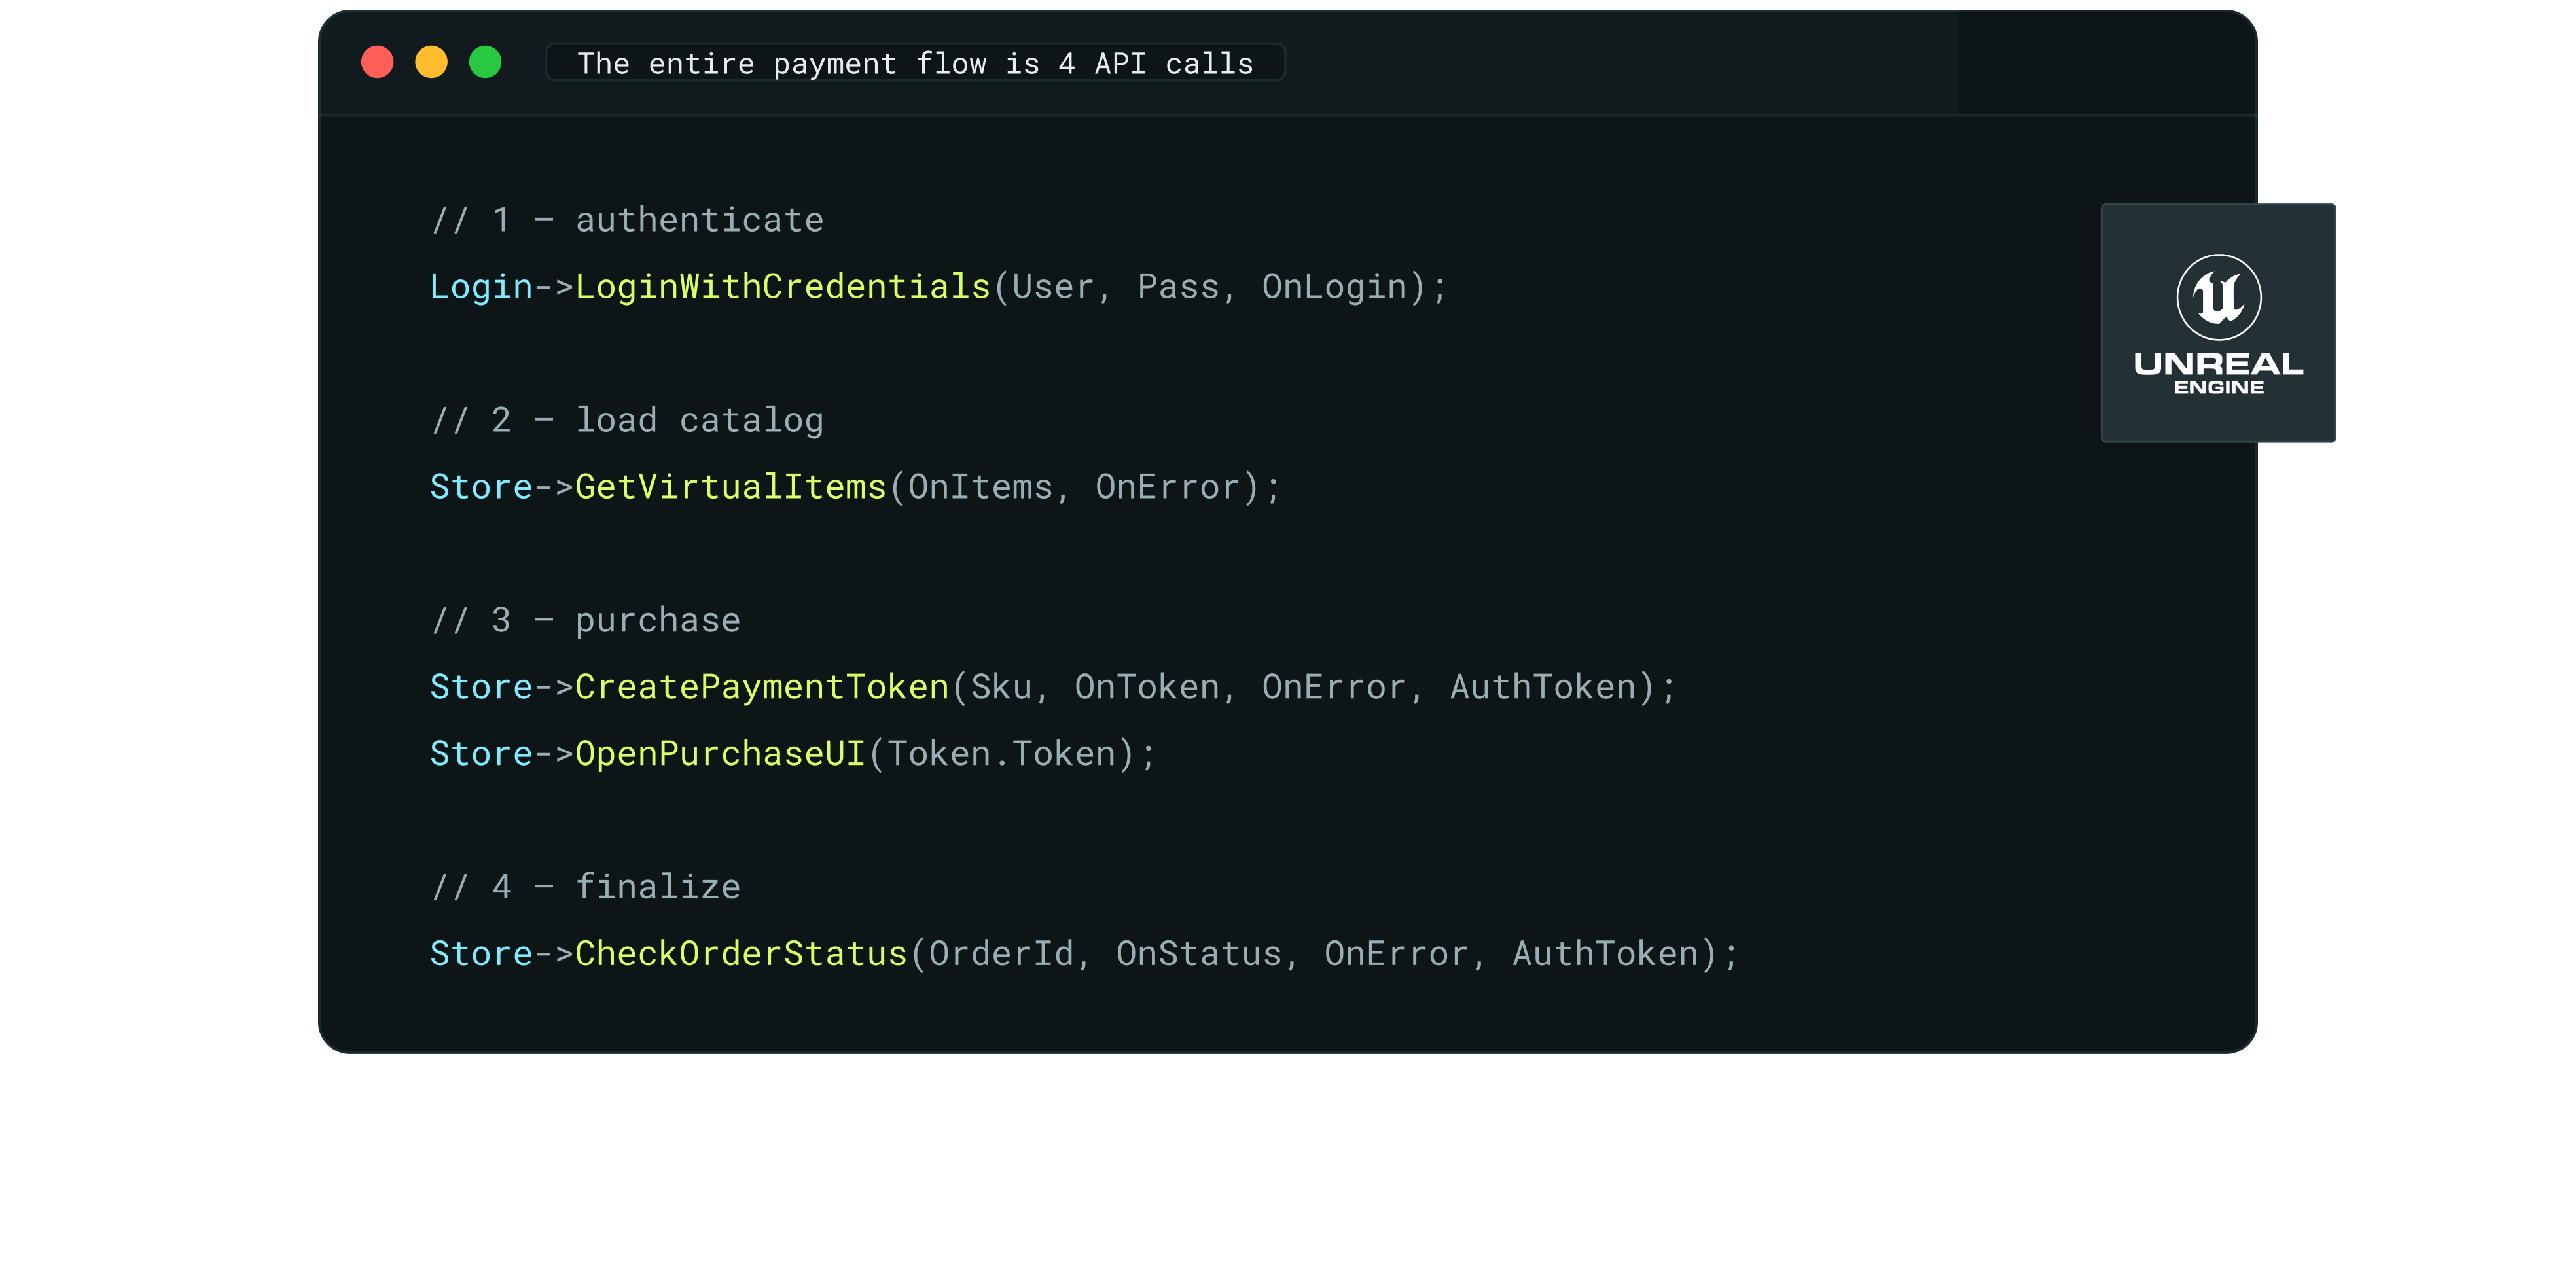Click the CreatePaymentToken function name
This screenshot has height=1272, width=2576.
tap(762, 687)
